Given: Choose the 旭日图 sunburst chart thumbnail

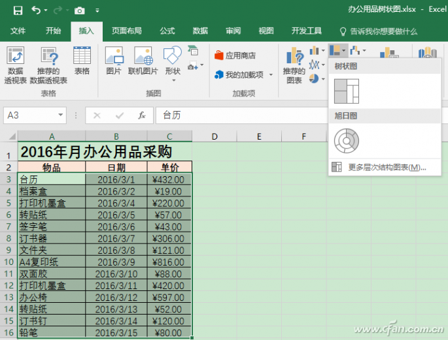Looking at the screenshot, I should (346, 141).
